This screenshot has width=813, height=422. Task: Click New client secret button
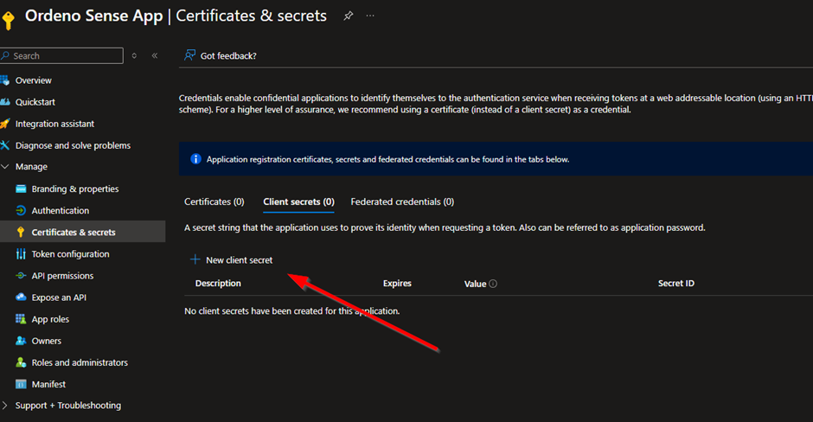point(231,259)
